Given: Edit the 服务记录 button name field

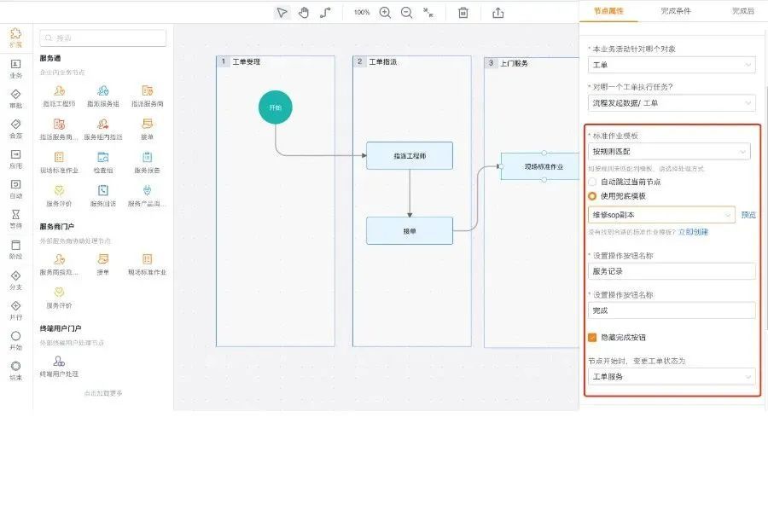Looking at the screenshot, I should 672,271.
